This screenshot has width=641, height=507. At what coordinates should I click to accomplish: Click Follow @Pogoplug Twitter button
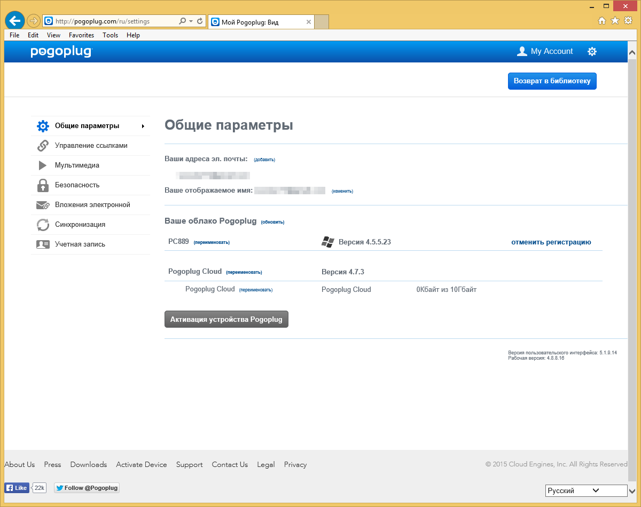tap(87, 488)
